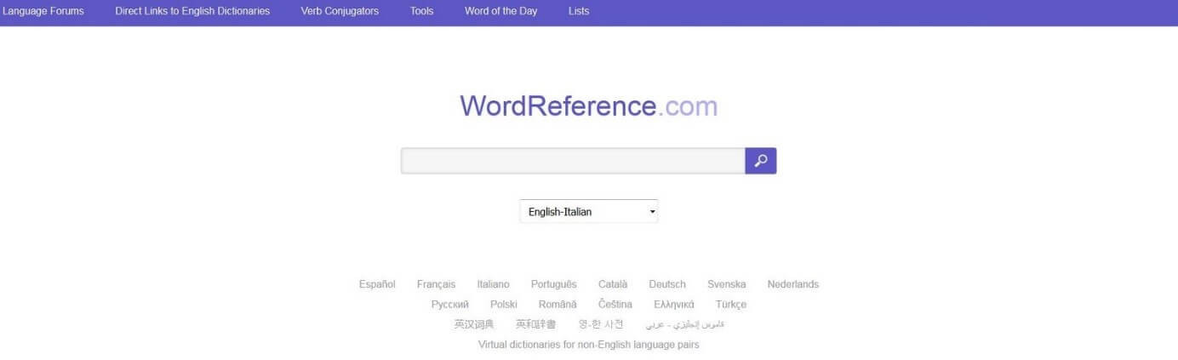
Task: Switch site language to Français
Action: 436,284
